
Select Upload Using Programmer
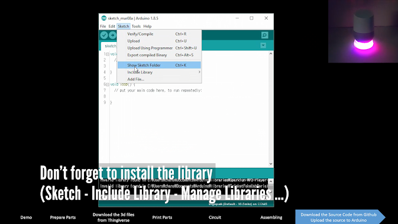click(159, 48)
